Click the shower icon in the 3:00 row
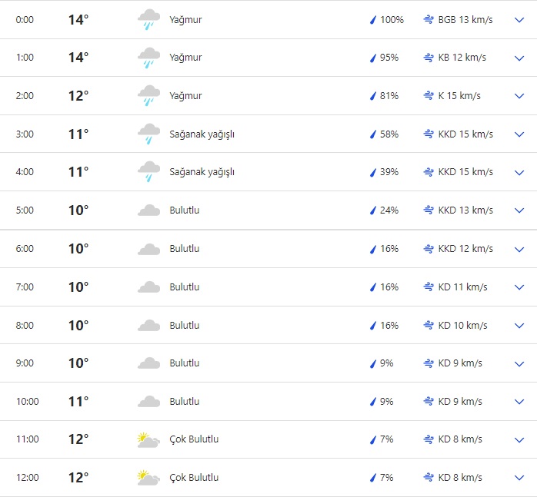Screen dimensions: 537x497 pyautogui.click(x=148, y=134)
